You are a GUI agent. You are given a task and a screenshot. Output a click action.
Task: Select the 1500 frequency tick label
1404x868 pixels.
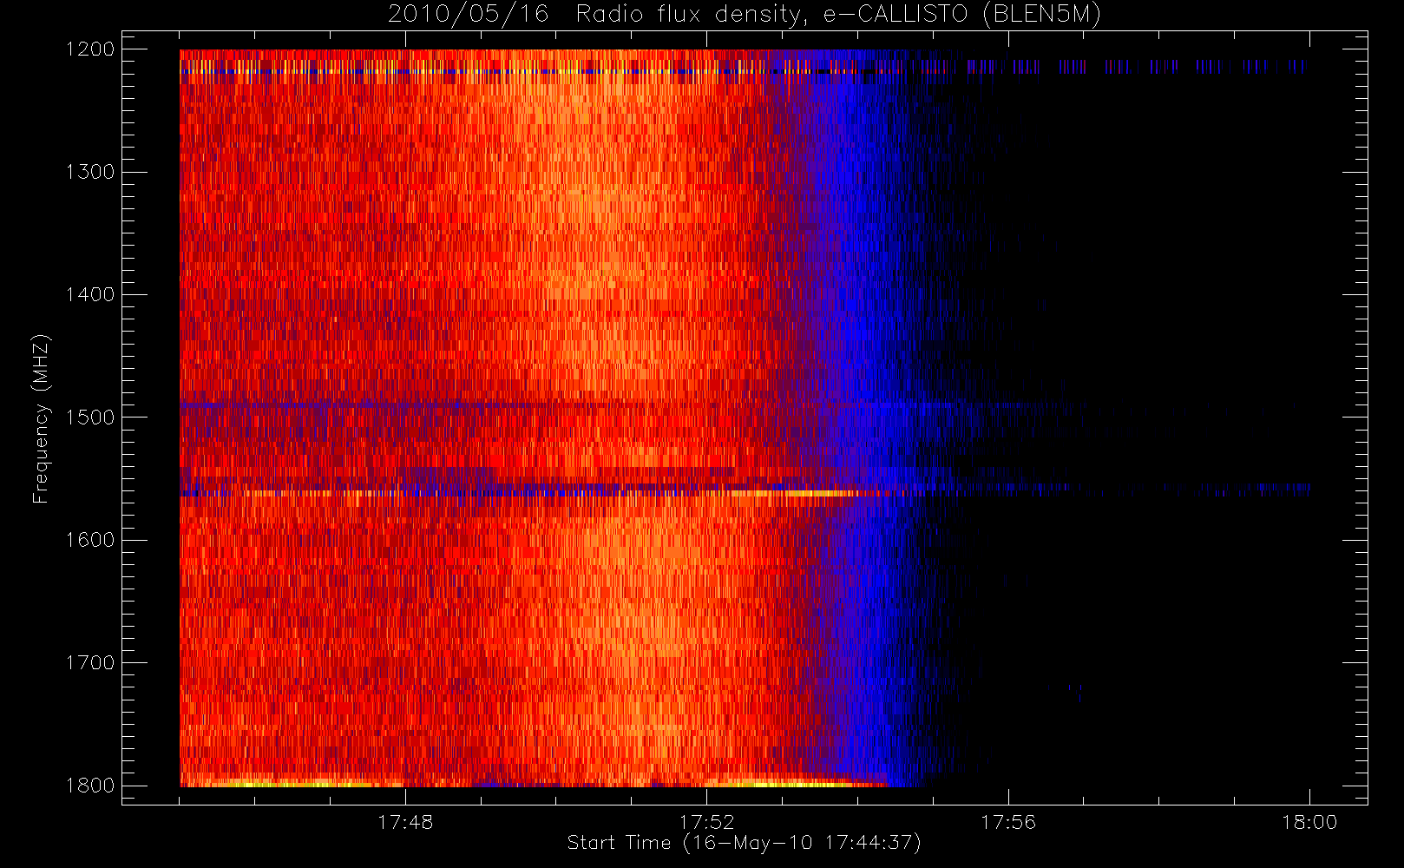pos(90,418)
